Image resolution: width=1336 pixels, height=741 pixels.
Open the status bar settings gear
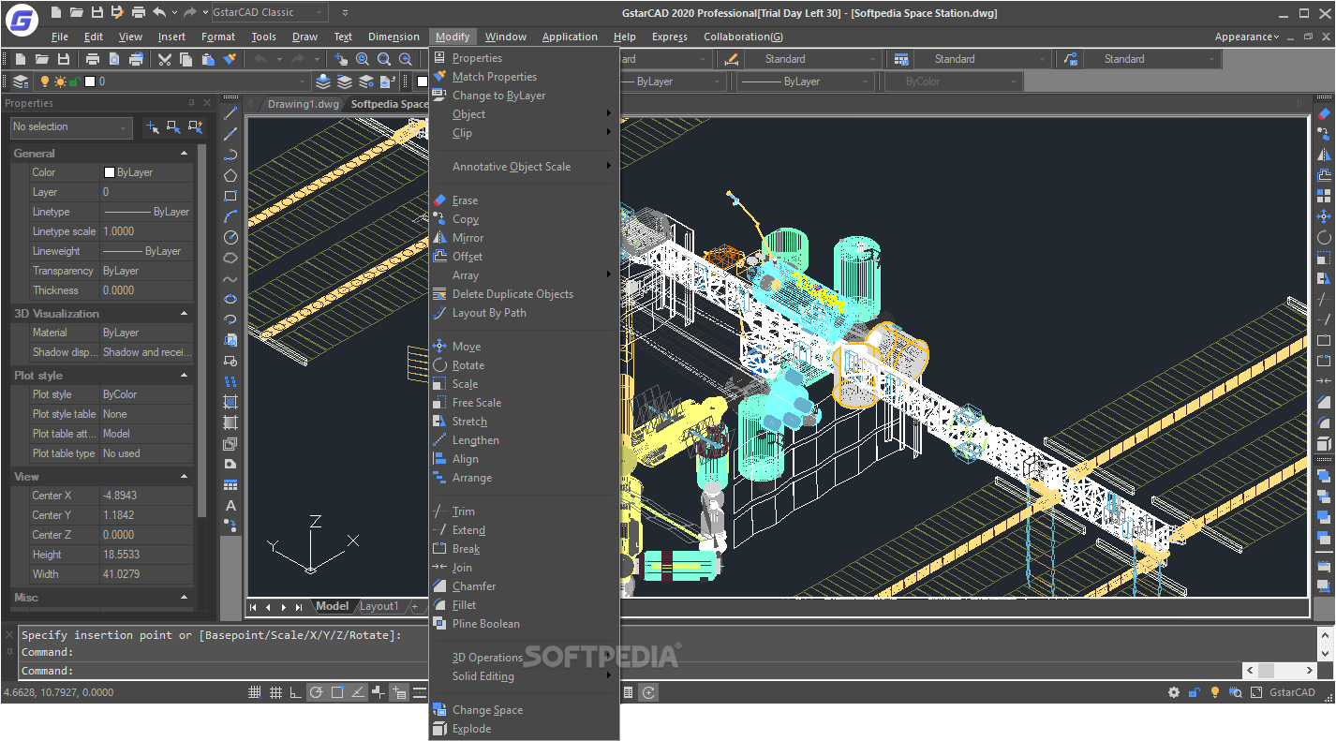tap(1174, 693)
